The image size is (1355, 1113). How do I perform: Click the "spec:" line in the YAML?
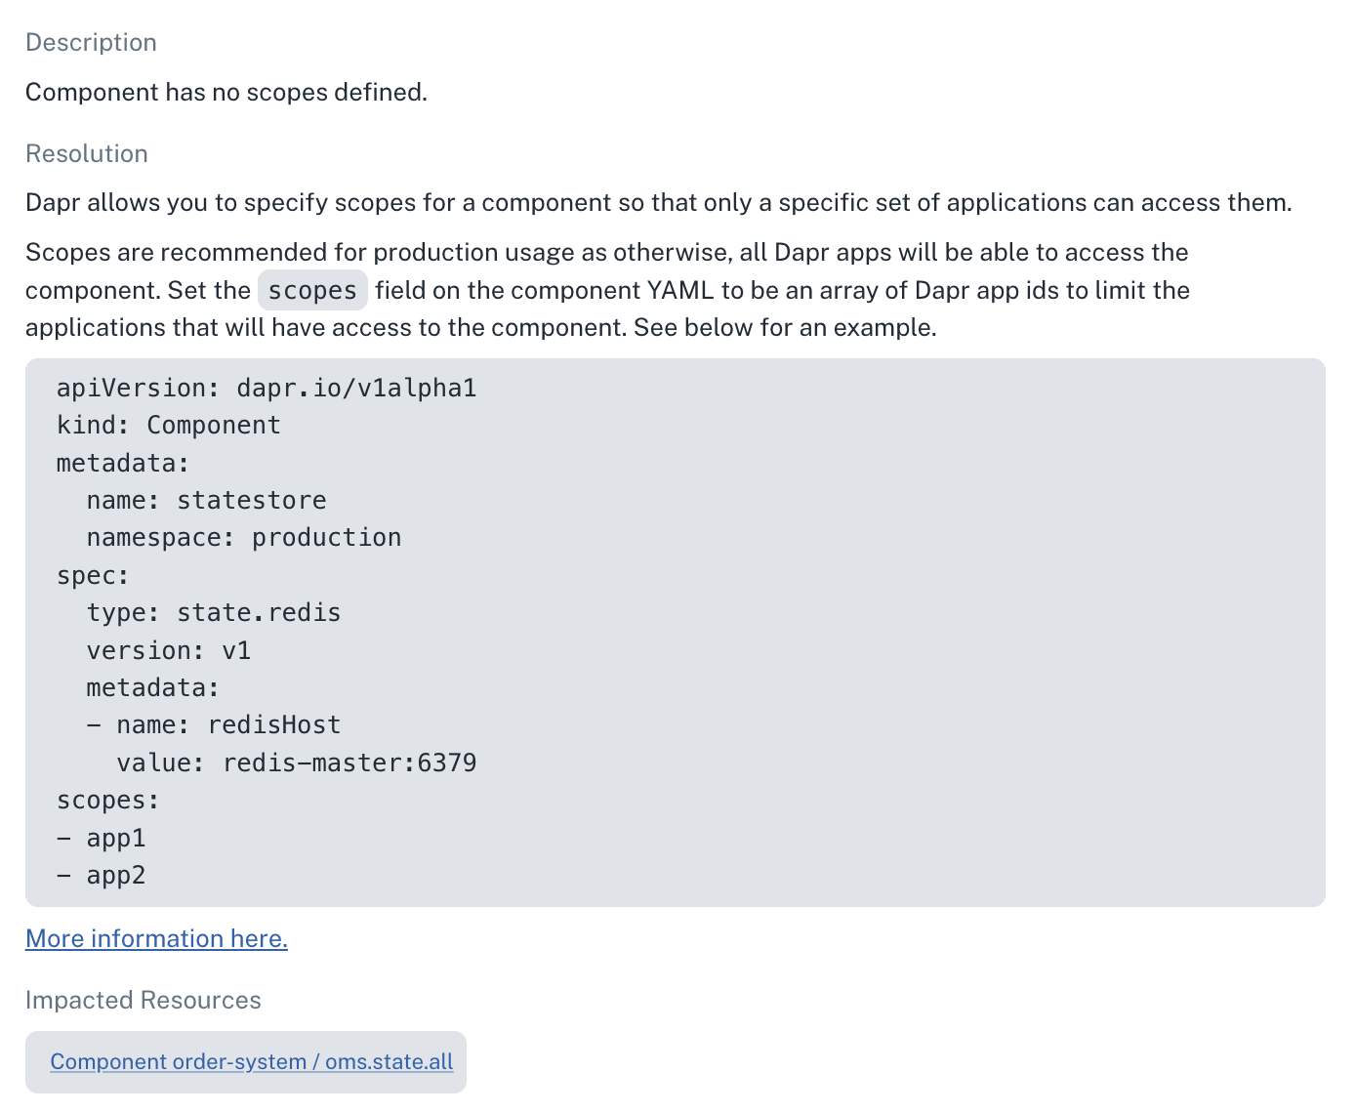click(93, 575)
